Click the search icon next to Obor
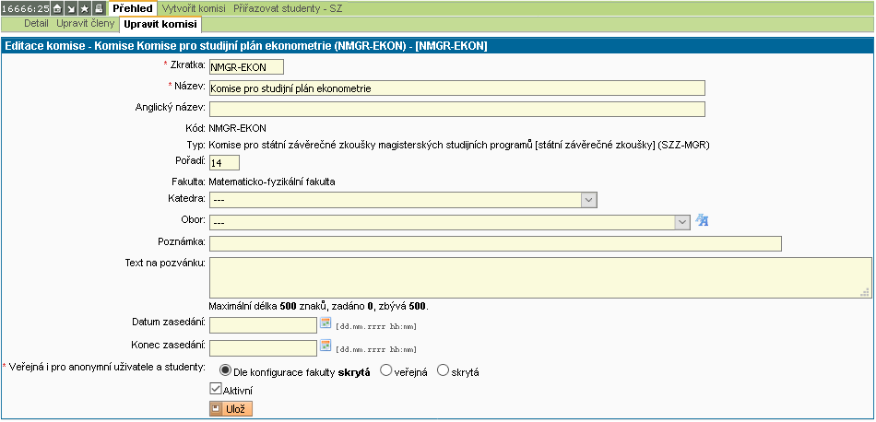This screenshot has height=422, width=876. pyautogui.click(x=702, y=221)
